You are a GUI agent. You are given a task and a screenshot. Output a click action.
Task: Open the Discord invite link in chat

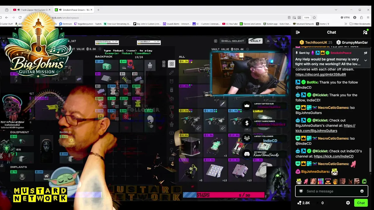[321, 75]
